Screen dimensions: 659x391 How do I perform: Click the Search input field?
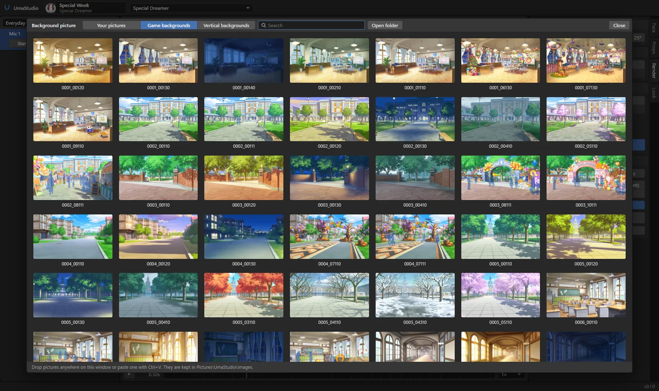[x=311, y=26]
